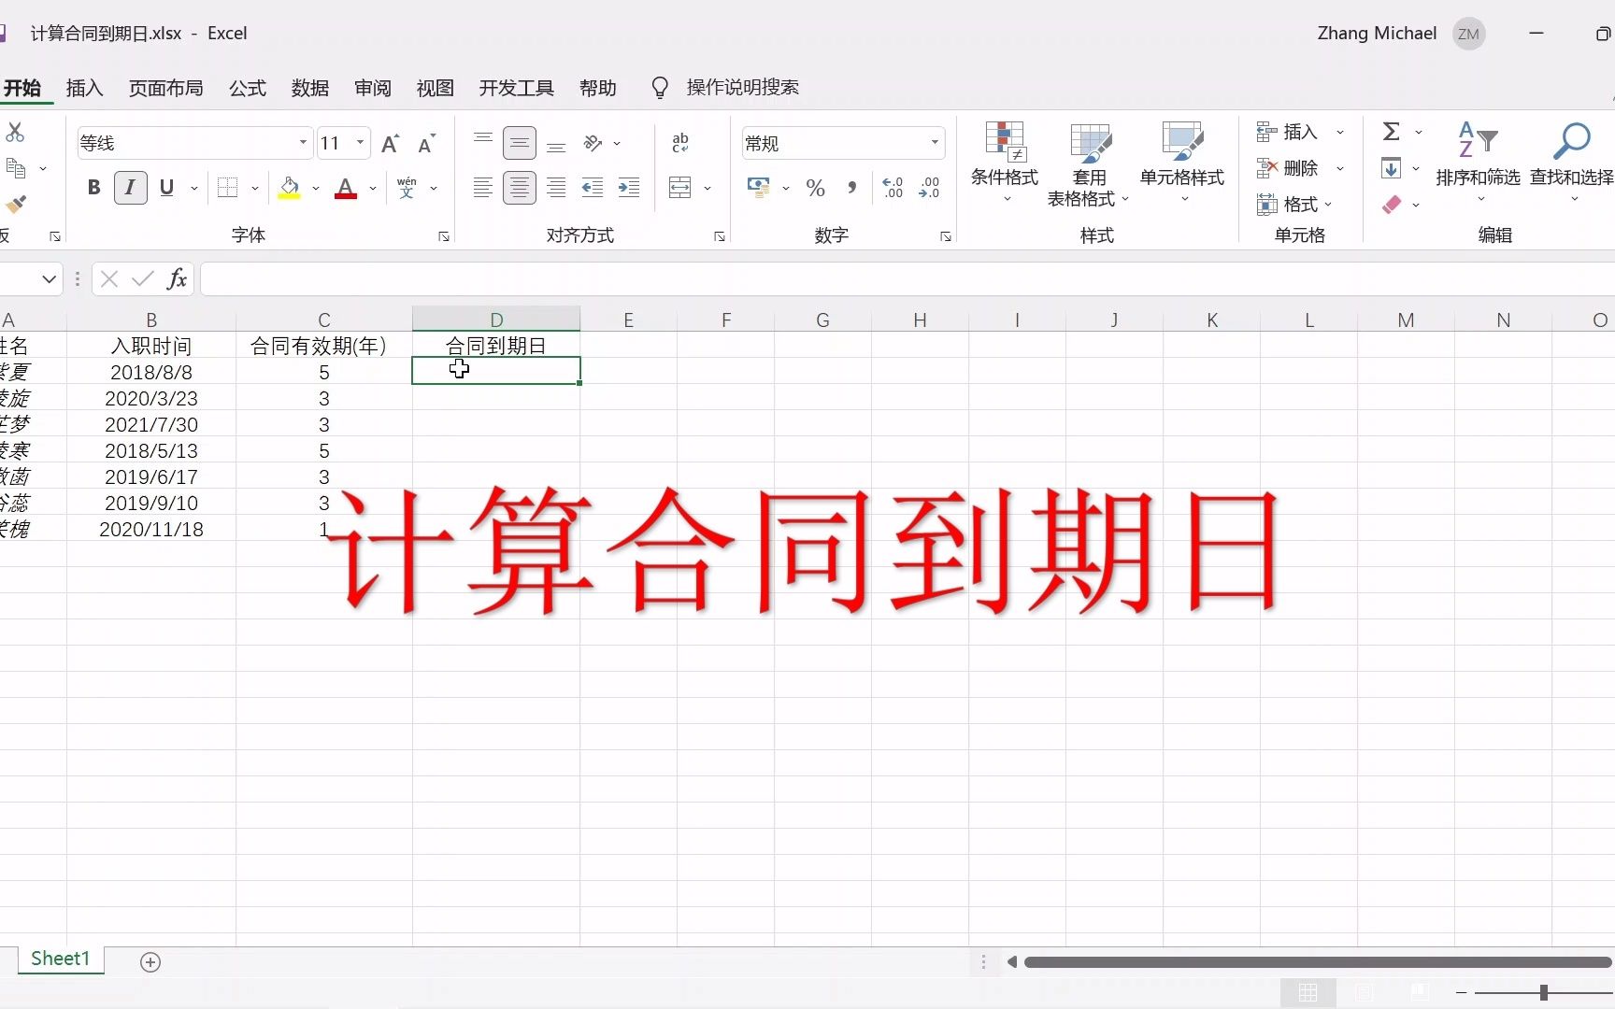Toggle italic formatting off

(x=129, y=187)
